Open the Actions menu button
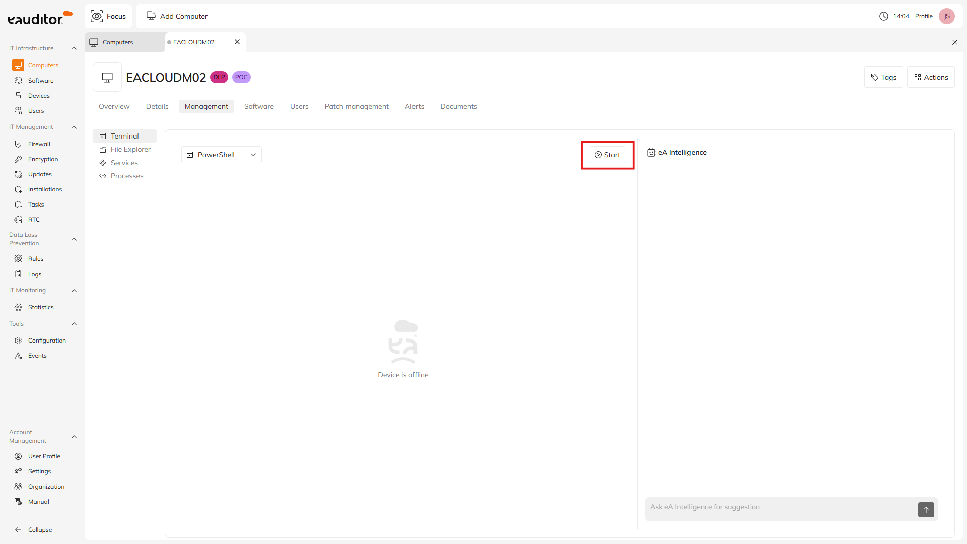The height and width of the screenshot is (544, 967). [x=931, y=77]
